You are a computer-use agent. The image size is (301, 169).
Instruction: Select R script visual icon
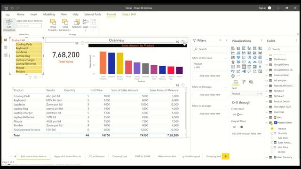pos(260,67)
